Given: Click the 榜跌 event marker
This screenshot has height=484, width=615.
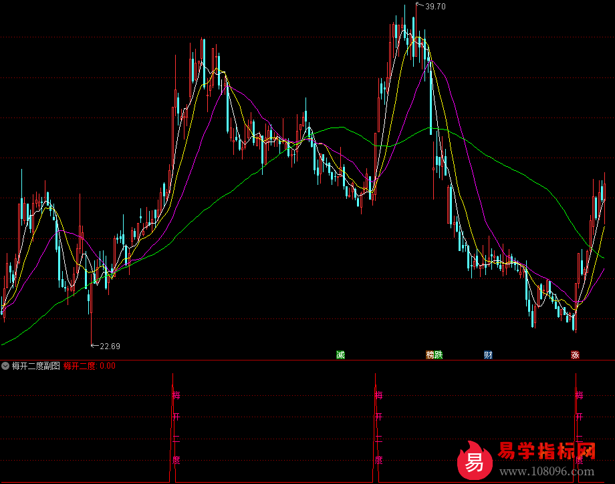Looking at the screenshot, I should click(x=434, y=354).
